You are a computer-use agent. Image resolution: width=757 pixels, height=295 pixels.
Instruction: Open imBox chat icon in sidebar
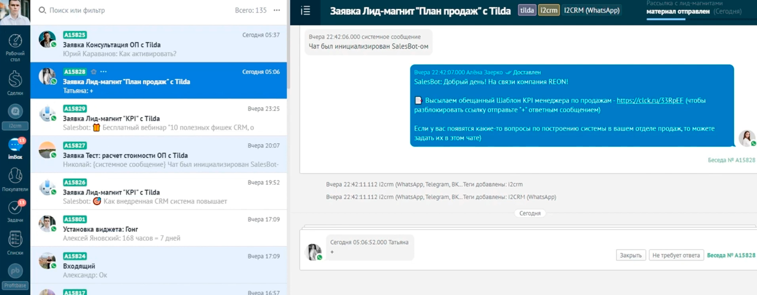(x=15, y=147)
